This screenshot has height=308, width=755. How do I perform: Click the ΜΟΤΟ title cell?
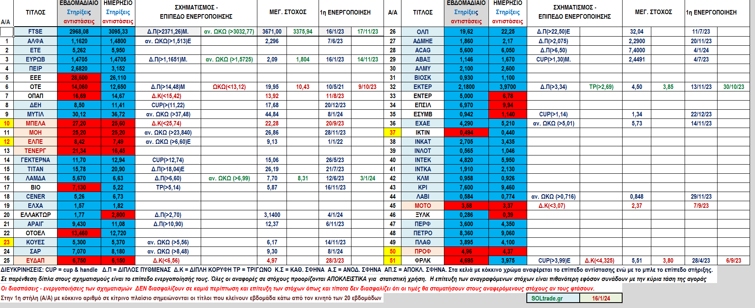[423, 206]
